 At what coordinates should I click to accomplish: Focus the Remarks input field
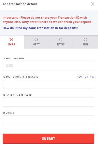pos(48,120)
